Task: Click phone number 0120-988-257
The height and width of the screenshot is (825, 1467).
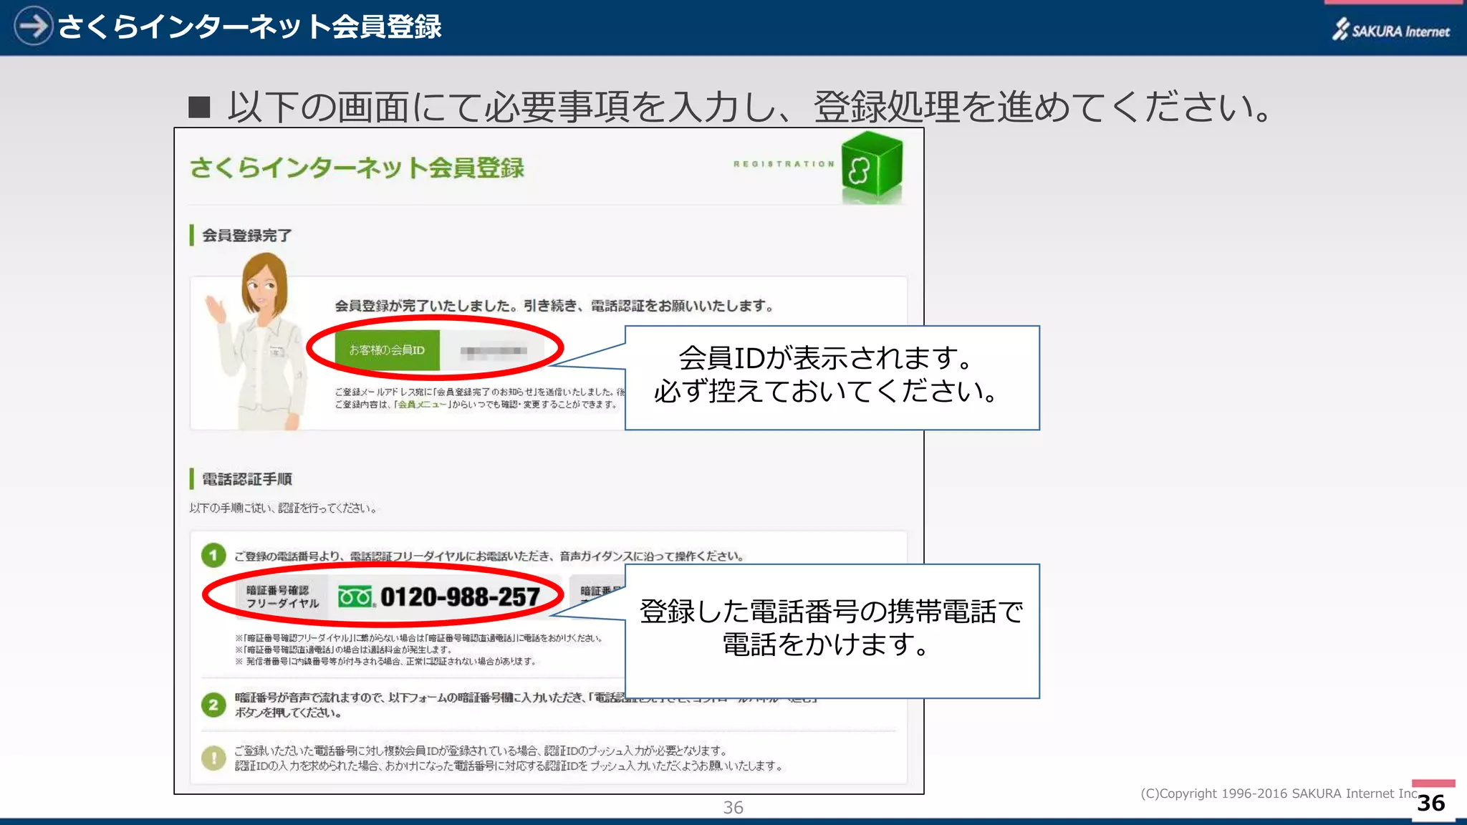Action: (x=460, y=597)
